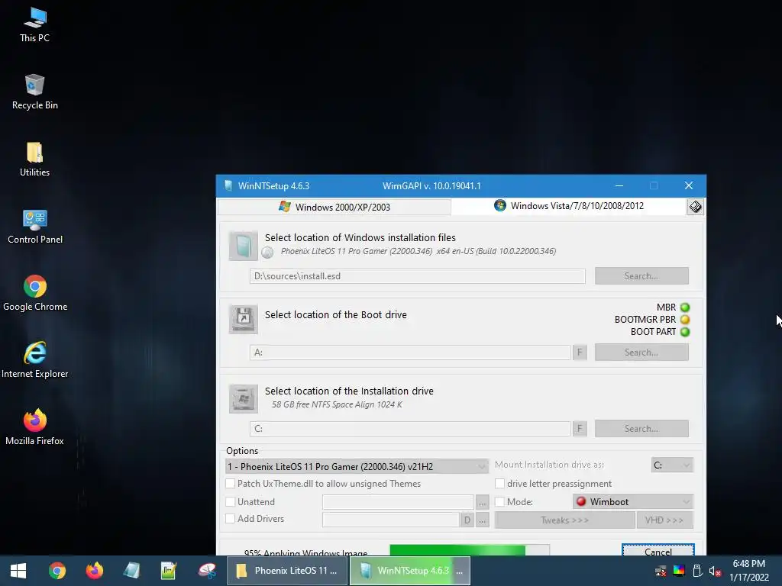The image size is (782, 586).
Task: Toggle the Add Drivers checkbox
Action: tap(231, 518)
